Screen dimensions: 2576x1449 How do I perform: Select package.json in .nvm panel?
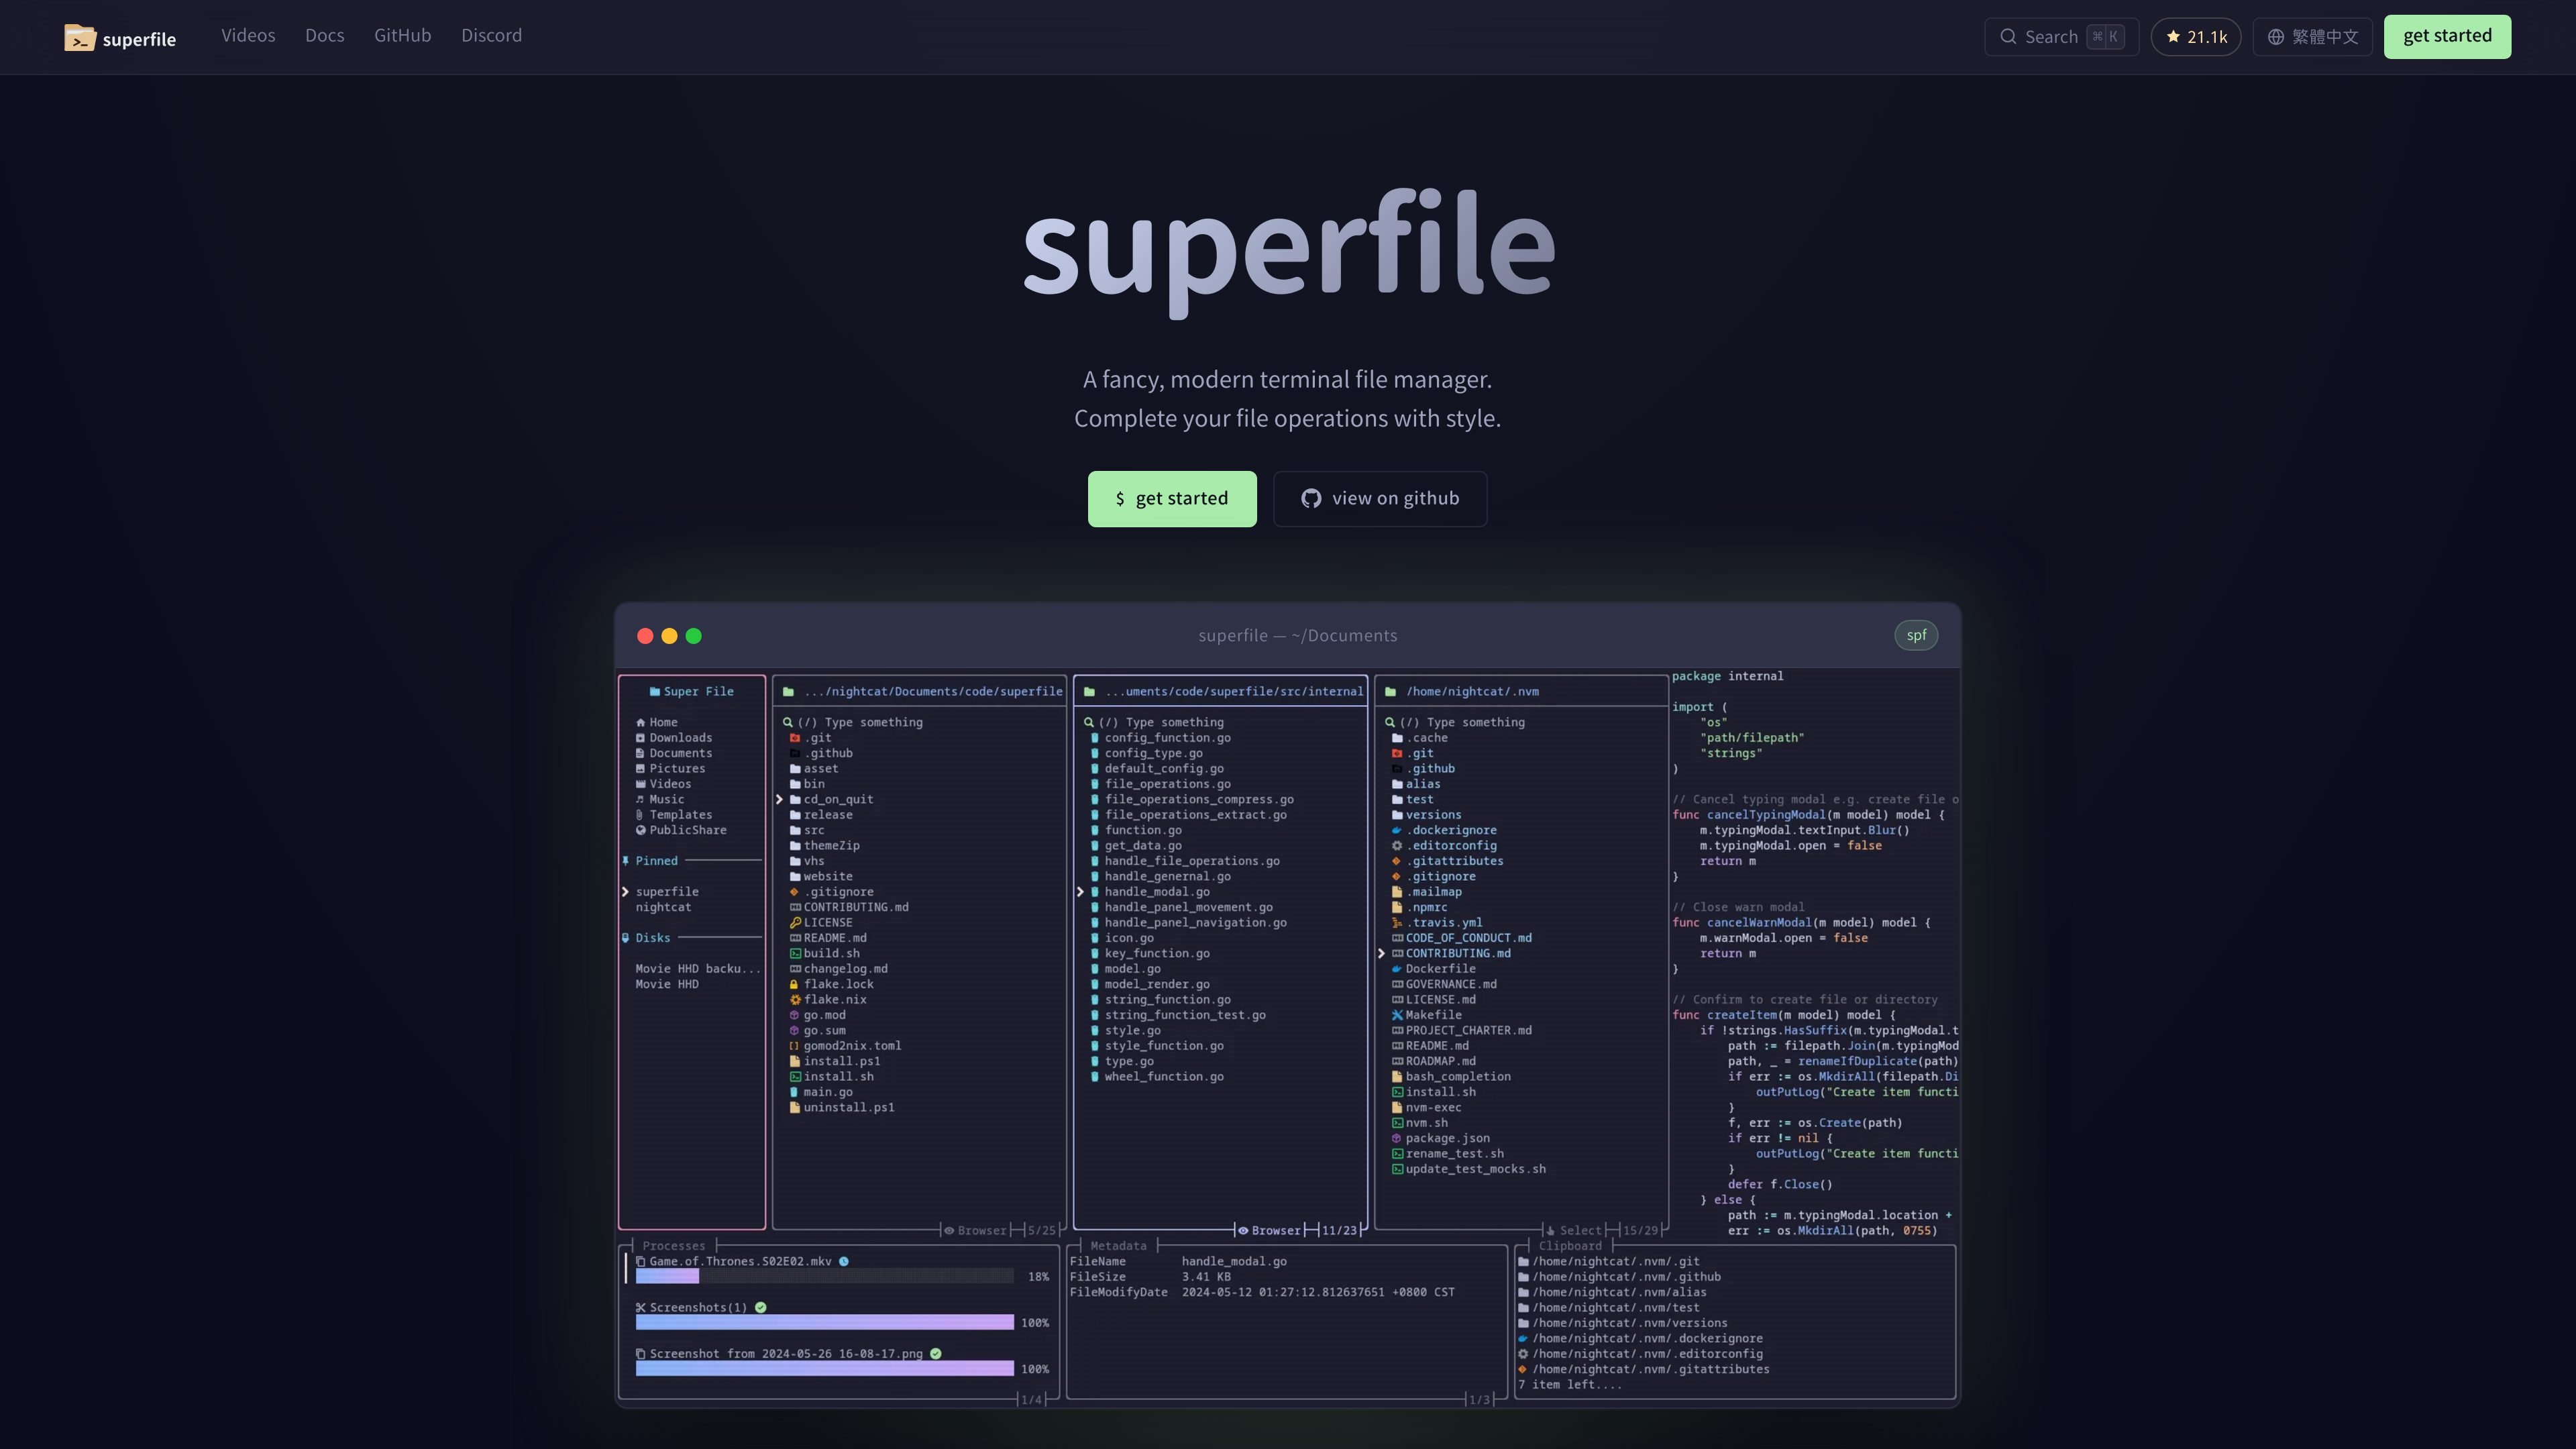[x=1447, y=1138]
